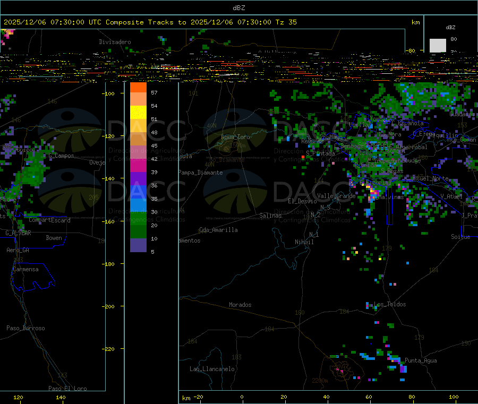Screen dimensions: 478x404
Task: Click the 57 value in the color legend
Action: pos(154,92)
